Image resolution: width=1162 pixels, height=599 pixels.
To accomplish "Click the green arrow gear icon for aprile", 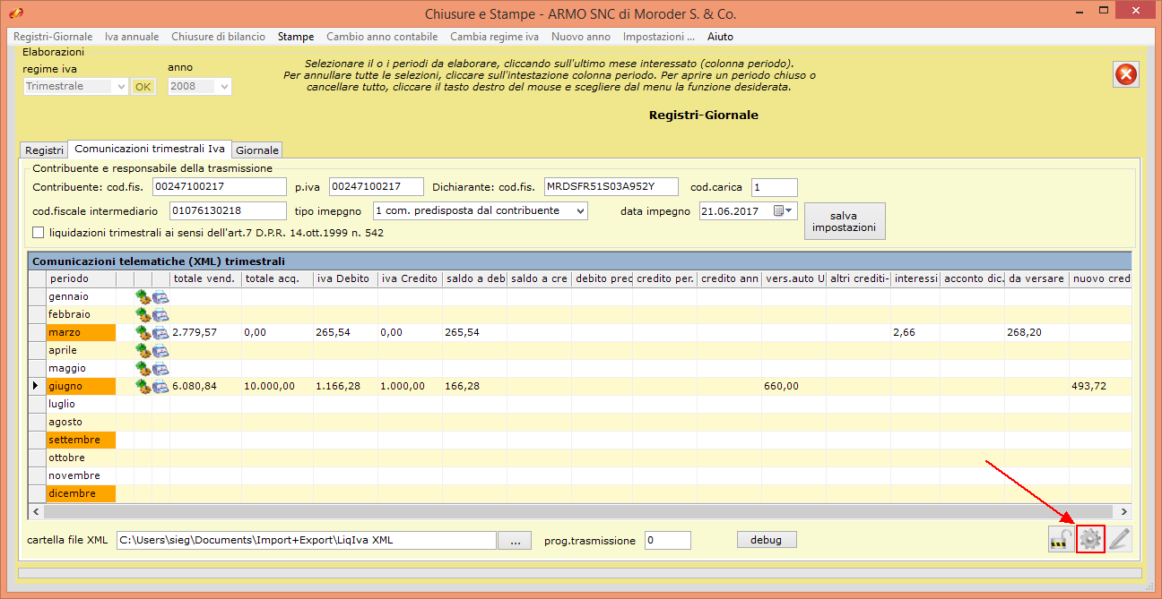I will [x=143, y=351].
